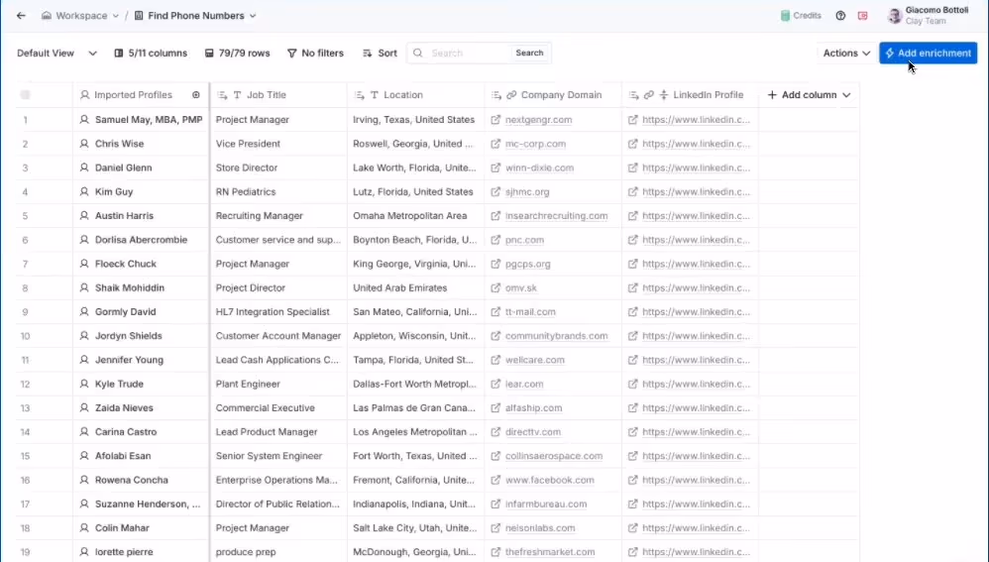Expand the Workspace breadcrumb dropdown
Image resolution: width=989 pixels, height=562 pixels.
coord(115,16)
